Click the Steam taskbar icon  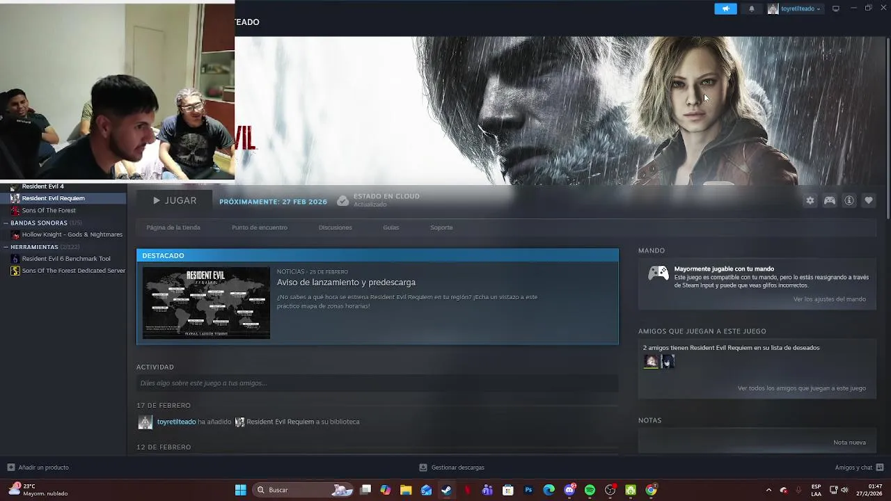coord(446,490)
